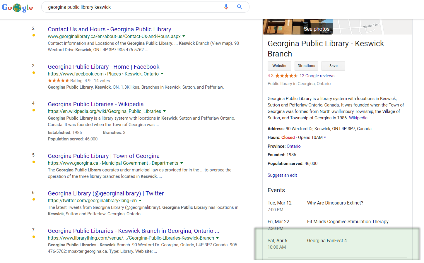Click the knowledge panel title 'Georgina Public Library - Keswick Branch'
The width and height of the screenshot is (424, 263).
(x=326, y=49)
